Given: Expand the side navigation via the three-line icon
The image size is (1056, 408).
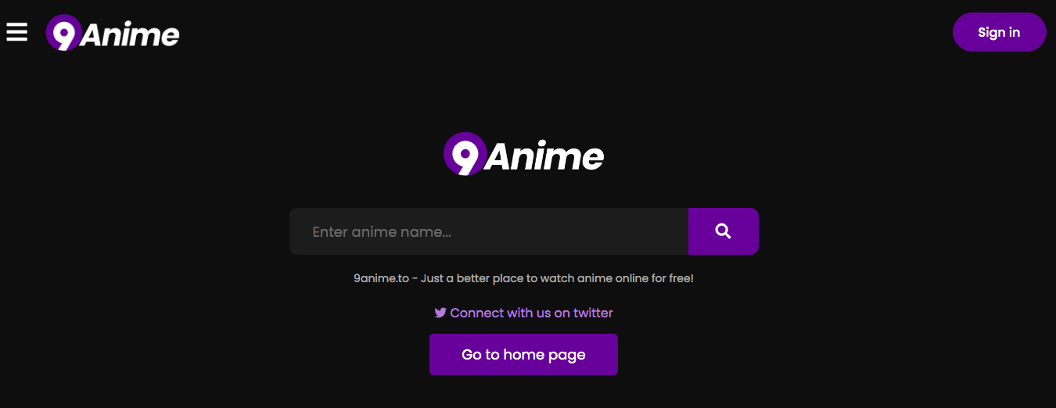Looking at the screenshot, I should click(16, 32).
